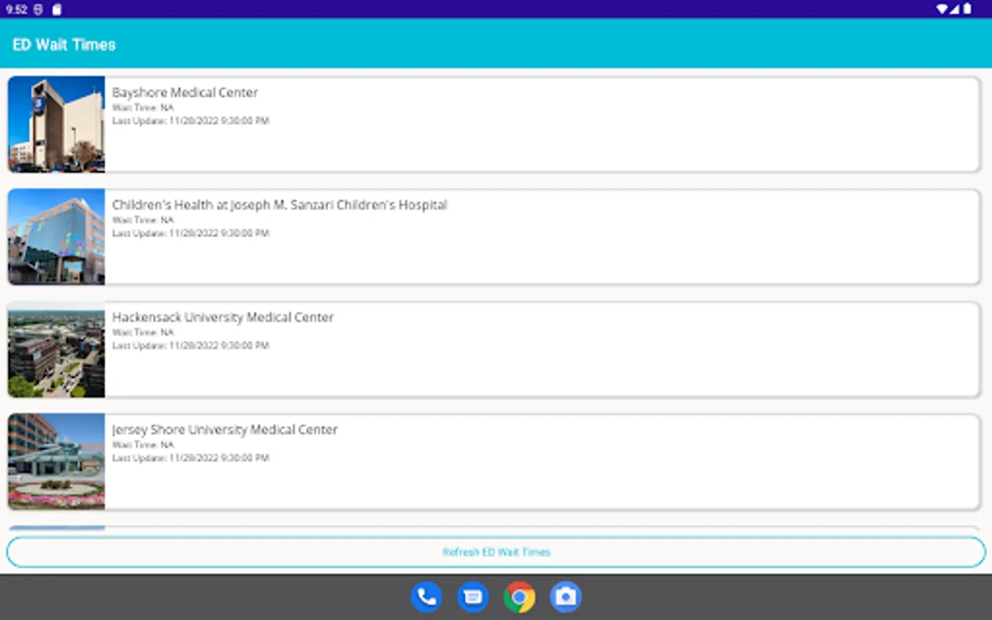Tap the clock showing 9:52
The image size is (992, 620).
tap(16, 10)
